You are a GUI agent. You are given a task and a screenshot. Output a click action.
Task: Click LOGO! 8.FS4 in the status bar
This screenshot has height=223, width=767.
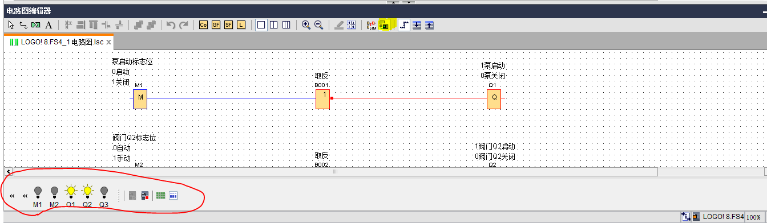pos(723,217)
